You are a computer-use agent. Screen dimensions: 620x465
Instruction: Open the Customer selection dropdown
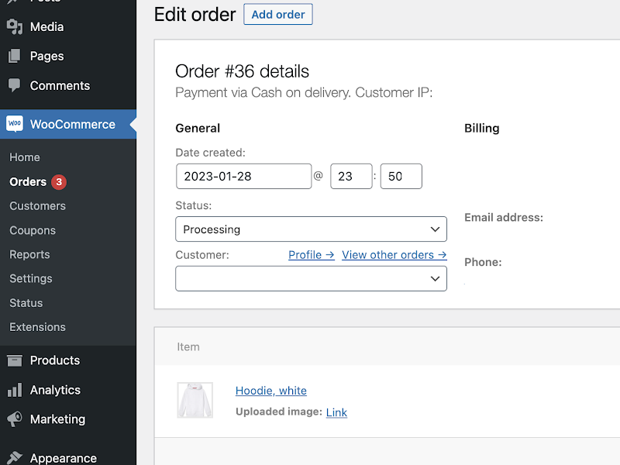pos(310,278)
